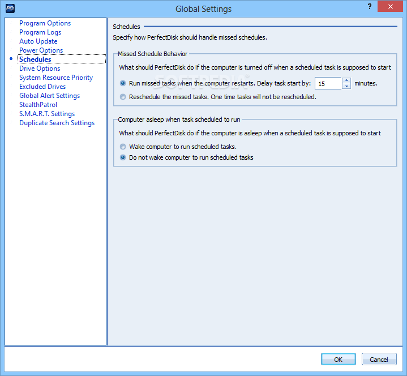Image resolution: width=407 pixels, height=376 pixels.
Task: Open S.M.A.R.T. Settings page
Action: [47, 114]
